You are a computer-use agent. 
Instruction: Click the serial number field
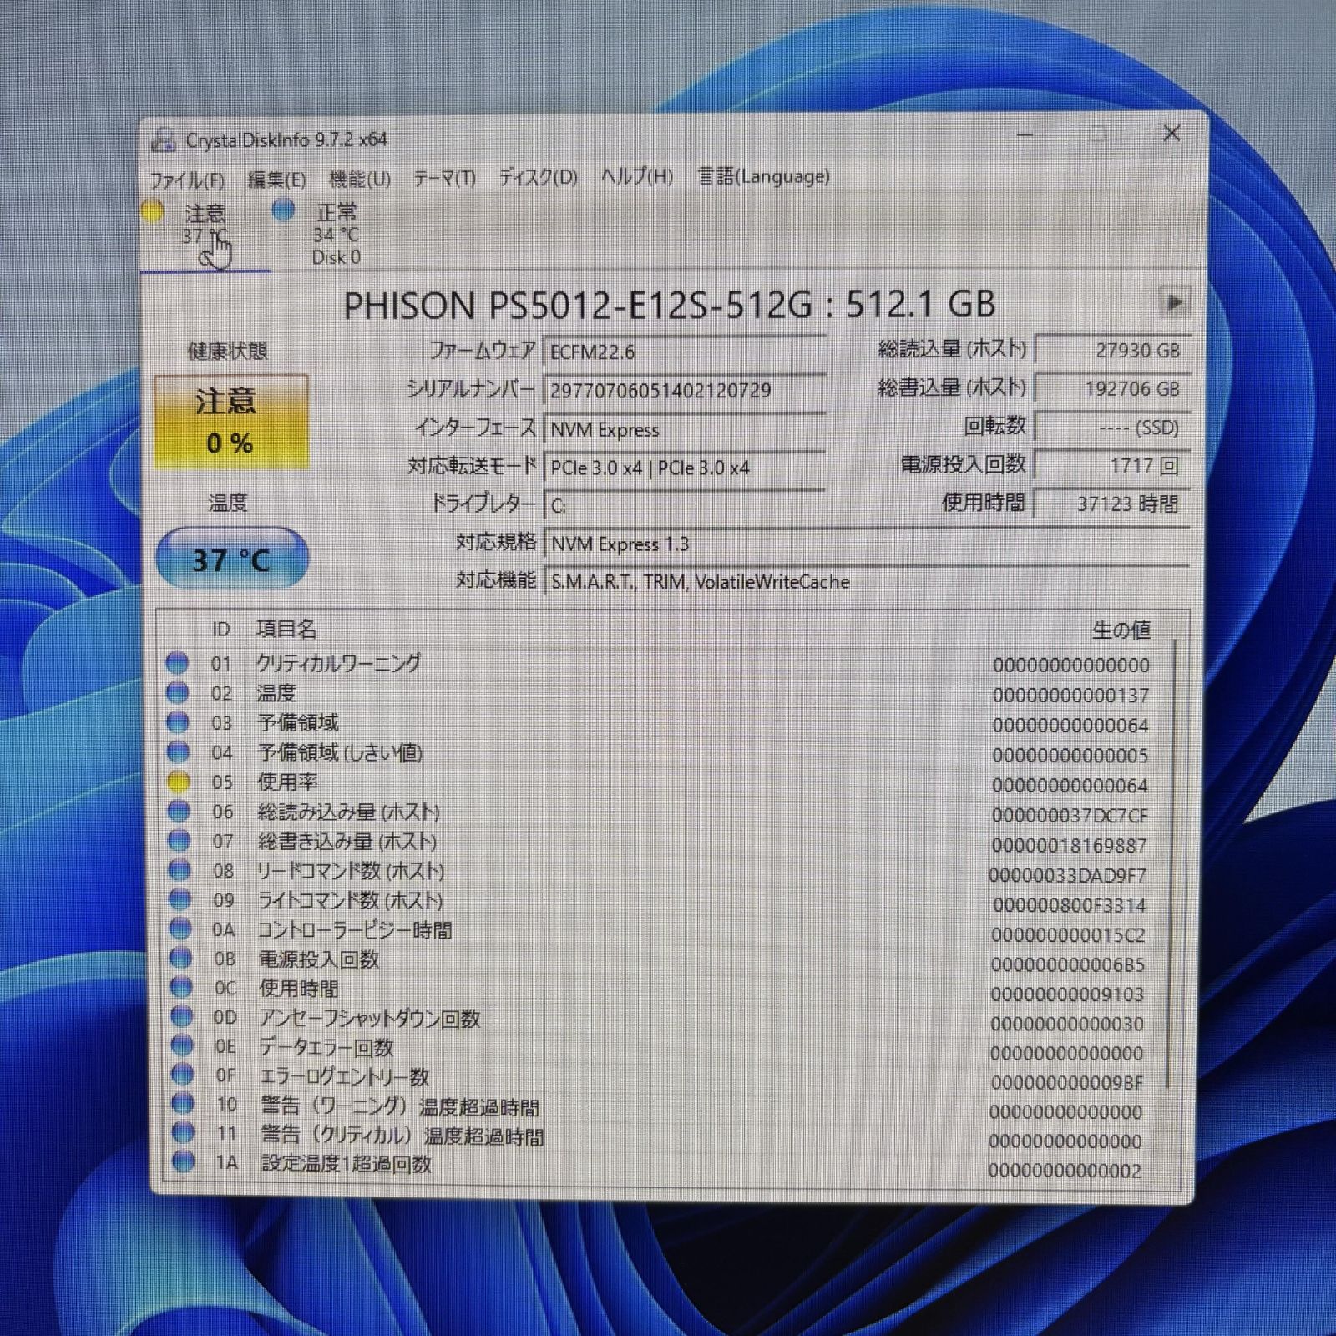coord(683,391)
